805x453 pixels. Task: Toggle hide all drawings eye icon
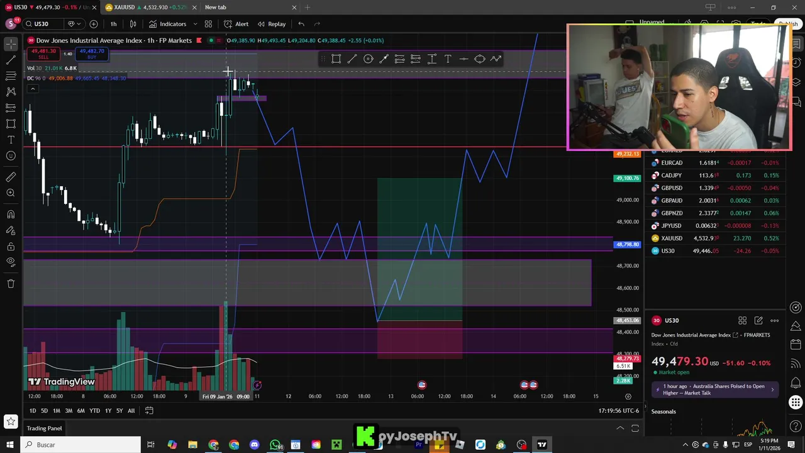point(11,262)
